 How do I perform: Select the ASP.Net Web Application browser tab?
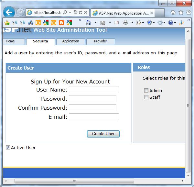tap(123, 13)
